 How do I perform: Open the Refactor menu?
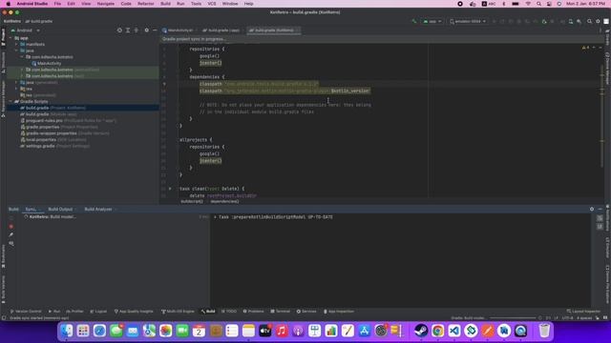[146, 4]
